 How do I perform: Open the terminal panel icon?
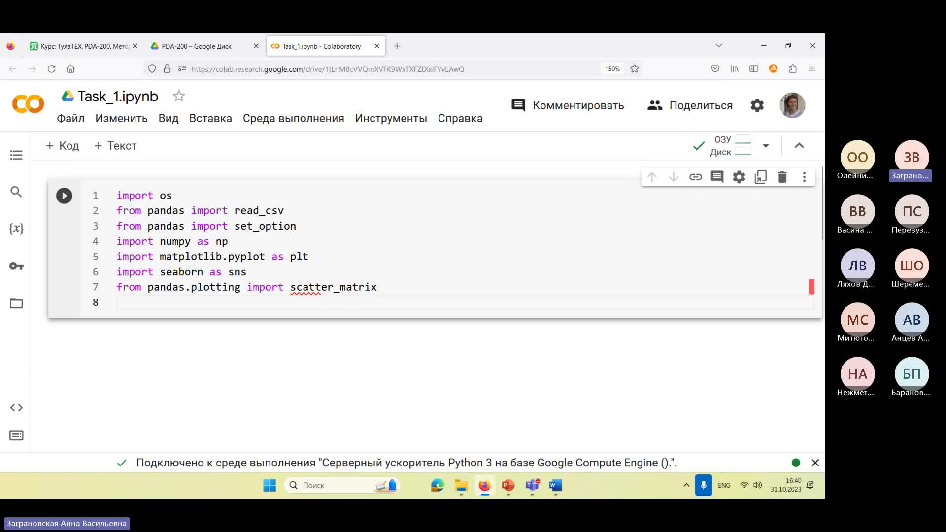point(16,435)
